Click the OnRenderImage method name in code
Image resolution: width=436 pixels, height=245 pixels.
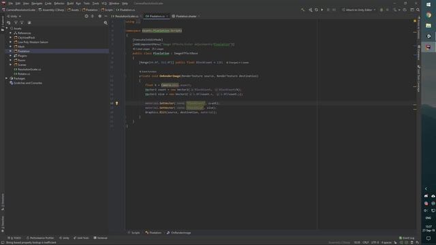pyautogui.click(x=170, y=76)
